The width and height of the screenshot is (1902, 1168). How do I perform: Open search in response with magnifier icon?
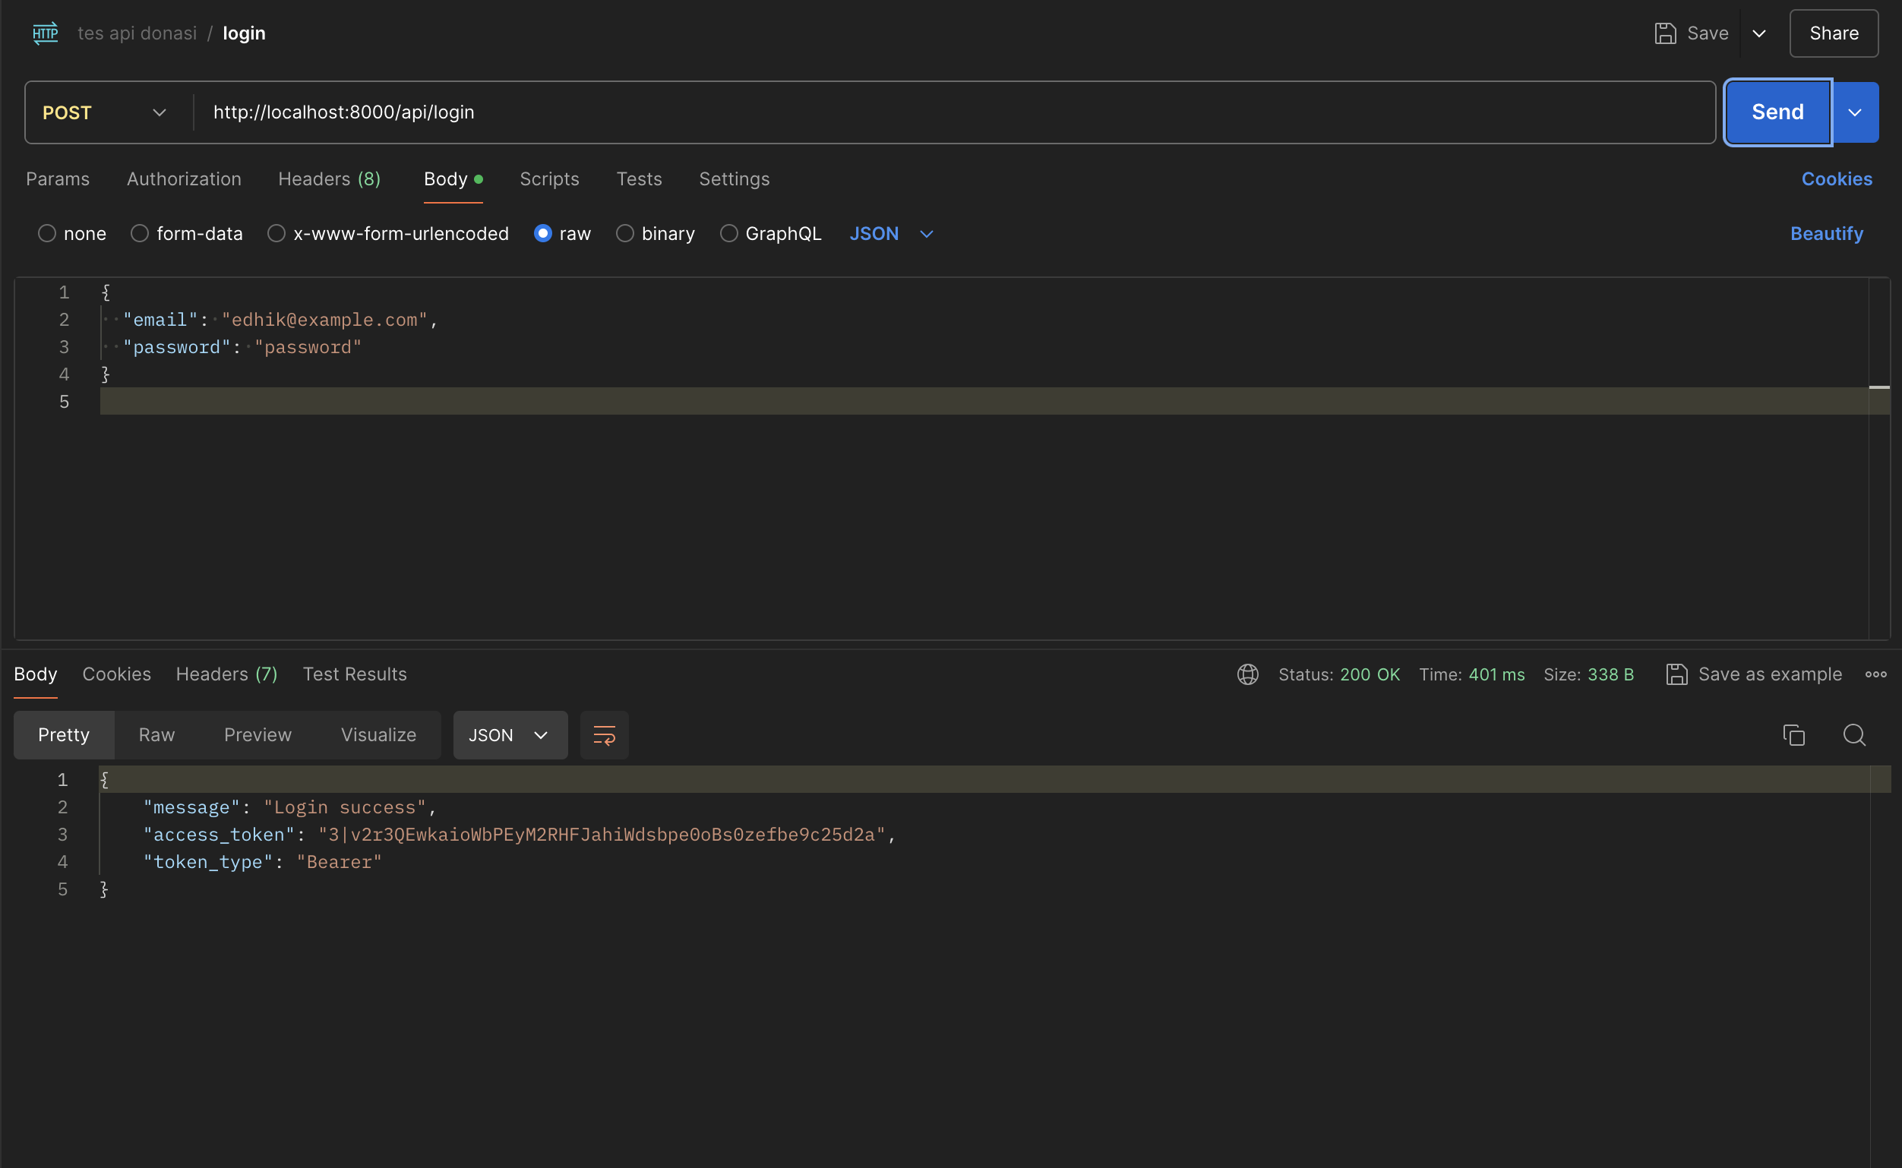pyautogui.click(x=1854, y=734)
